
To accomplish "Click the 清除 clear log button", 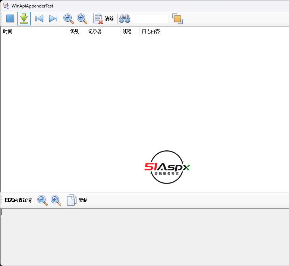I will (104, 19).
